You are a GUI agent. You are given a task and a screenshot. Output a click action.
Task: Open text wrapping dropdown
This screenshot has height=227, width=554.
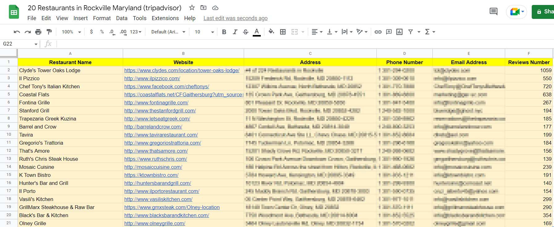(347, 32)
